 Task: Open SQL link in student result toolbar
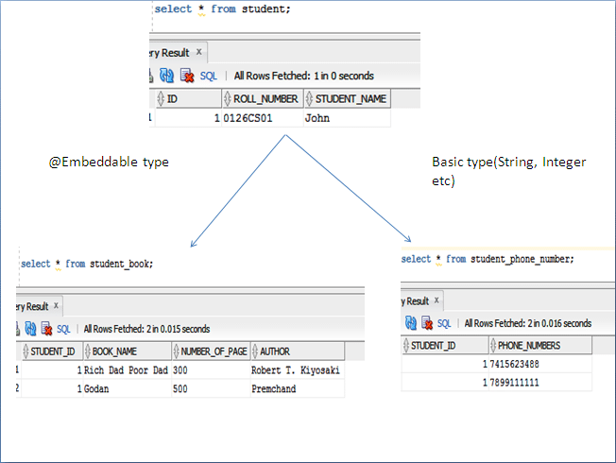[x=209, y=76]
